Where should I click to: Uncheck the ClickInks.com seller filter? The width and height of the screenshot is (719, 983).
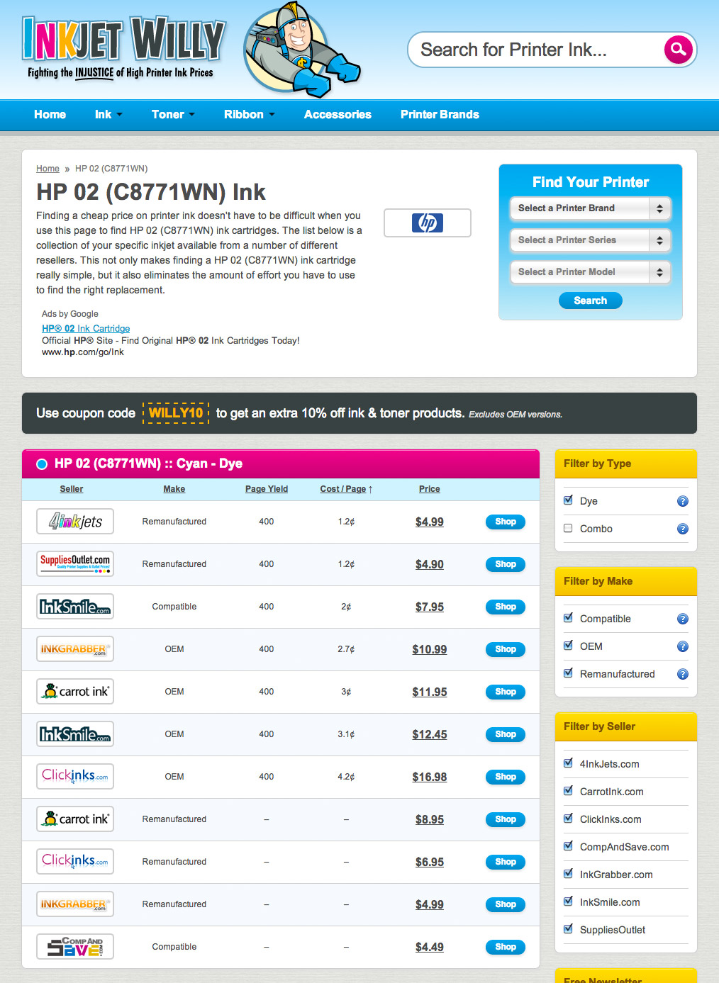tap(568, 819)
